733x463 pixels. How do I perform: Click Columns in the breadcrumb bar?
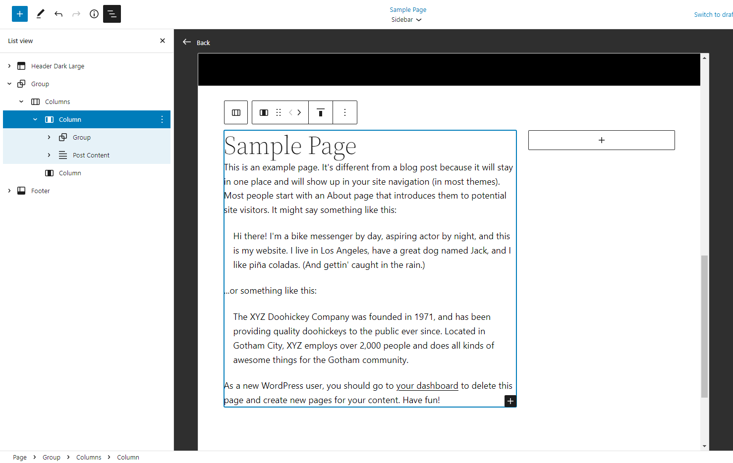[x=89, y=457]
